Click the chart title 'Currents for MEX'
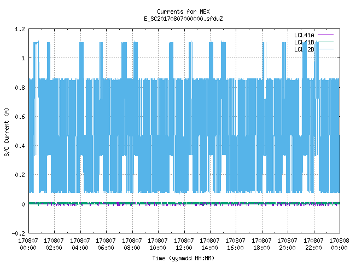The width and height of the screenshot is (350, 263). click(183, 12)
